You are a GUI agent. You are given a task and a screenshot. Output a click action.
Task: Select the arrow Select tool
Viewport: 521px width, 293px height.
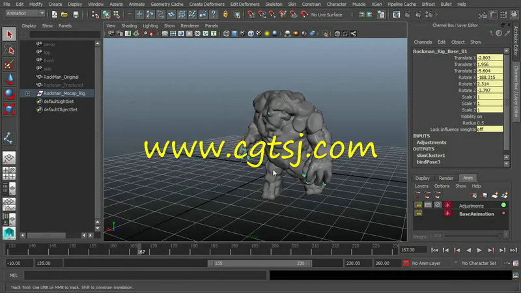[9, 35]
